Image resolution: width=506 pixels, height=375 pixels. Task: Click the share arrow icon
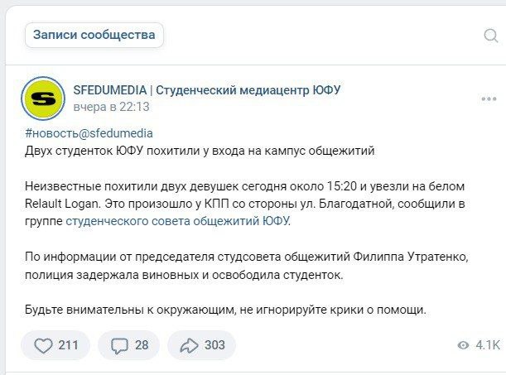click(189, 345)
